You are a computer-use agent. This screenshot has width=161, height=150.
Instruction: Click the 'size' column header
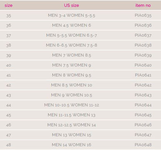(9, 5)
